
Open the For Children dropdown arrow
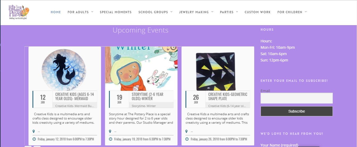306,12
